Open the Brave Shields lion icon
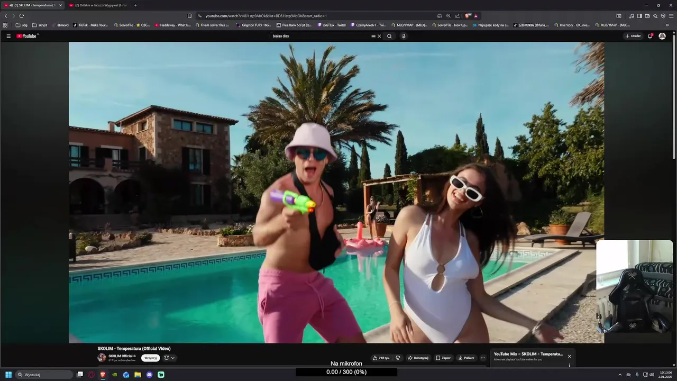Image resolution: width=677 pixels, height=381 pixels. click(468, 16)
